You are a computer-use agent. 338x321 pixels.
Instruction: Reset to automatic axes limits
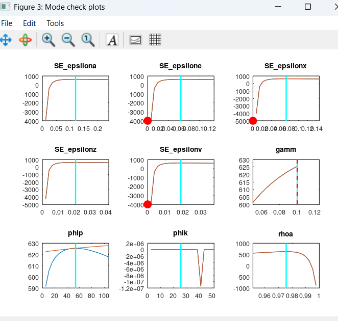pyautogui.click(x=88, y=40)
